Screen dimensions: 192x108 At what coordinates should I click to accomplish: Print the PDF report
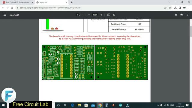[x=181, y=15]
